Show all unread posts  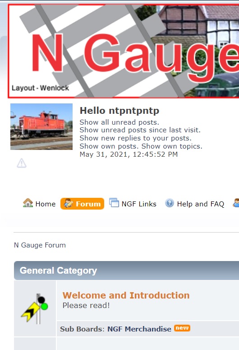coord(119,122)
